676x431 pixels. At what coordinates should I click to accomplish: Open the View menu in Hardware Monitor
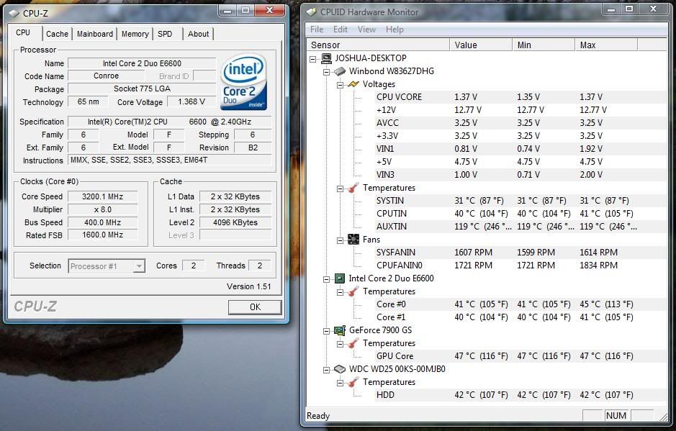tap(366, 30)
